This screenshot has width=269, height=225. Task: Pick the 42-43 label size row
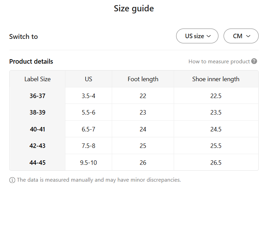pos(37,146)
